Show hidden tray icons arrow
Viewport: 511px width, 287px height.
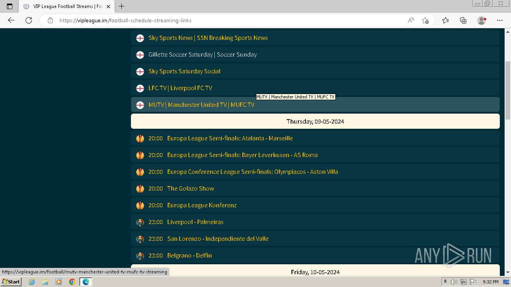pyautogui.click(x=445, y=282)
